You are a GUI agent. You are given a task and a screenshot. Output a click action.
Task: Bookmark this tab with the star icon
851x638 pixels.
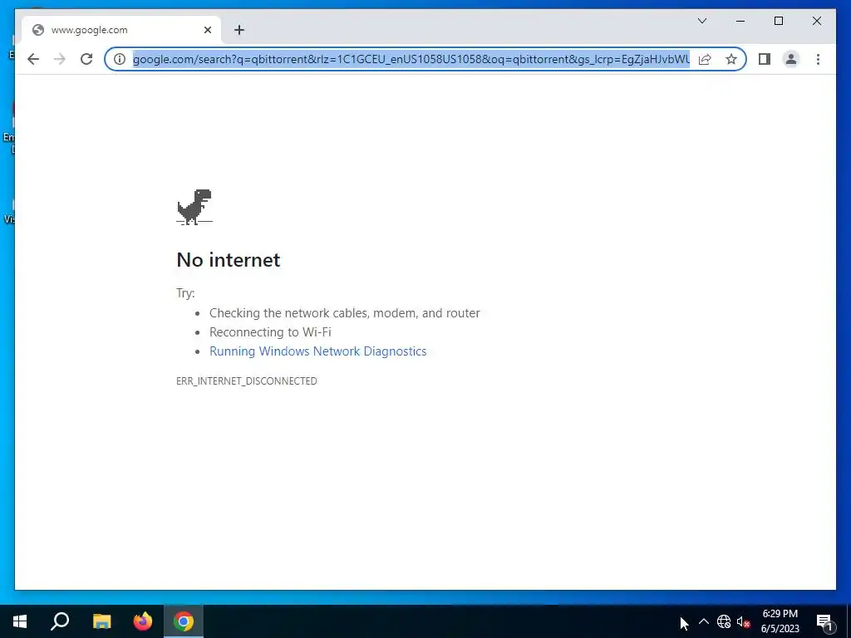(x=731, y=59)
